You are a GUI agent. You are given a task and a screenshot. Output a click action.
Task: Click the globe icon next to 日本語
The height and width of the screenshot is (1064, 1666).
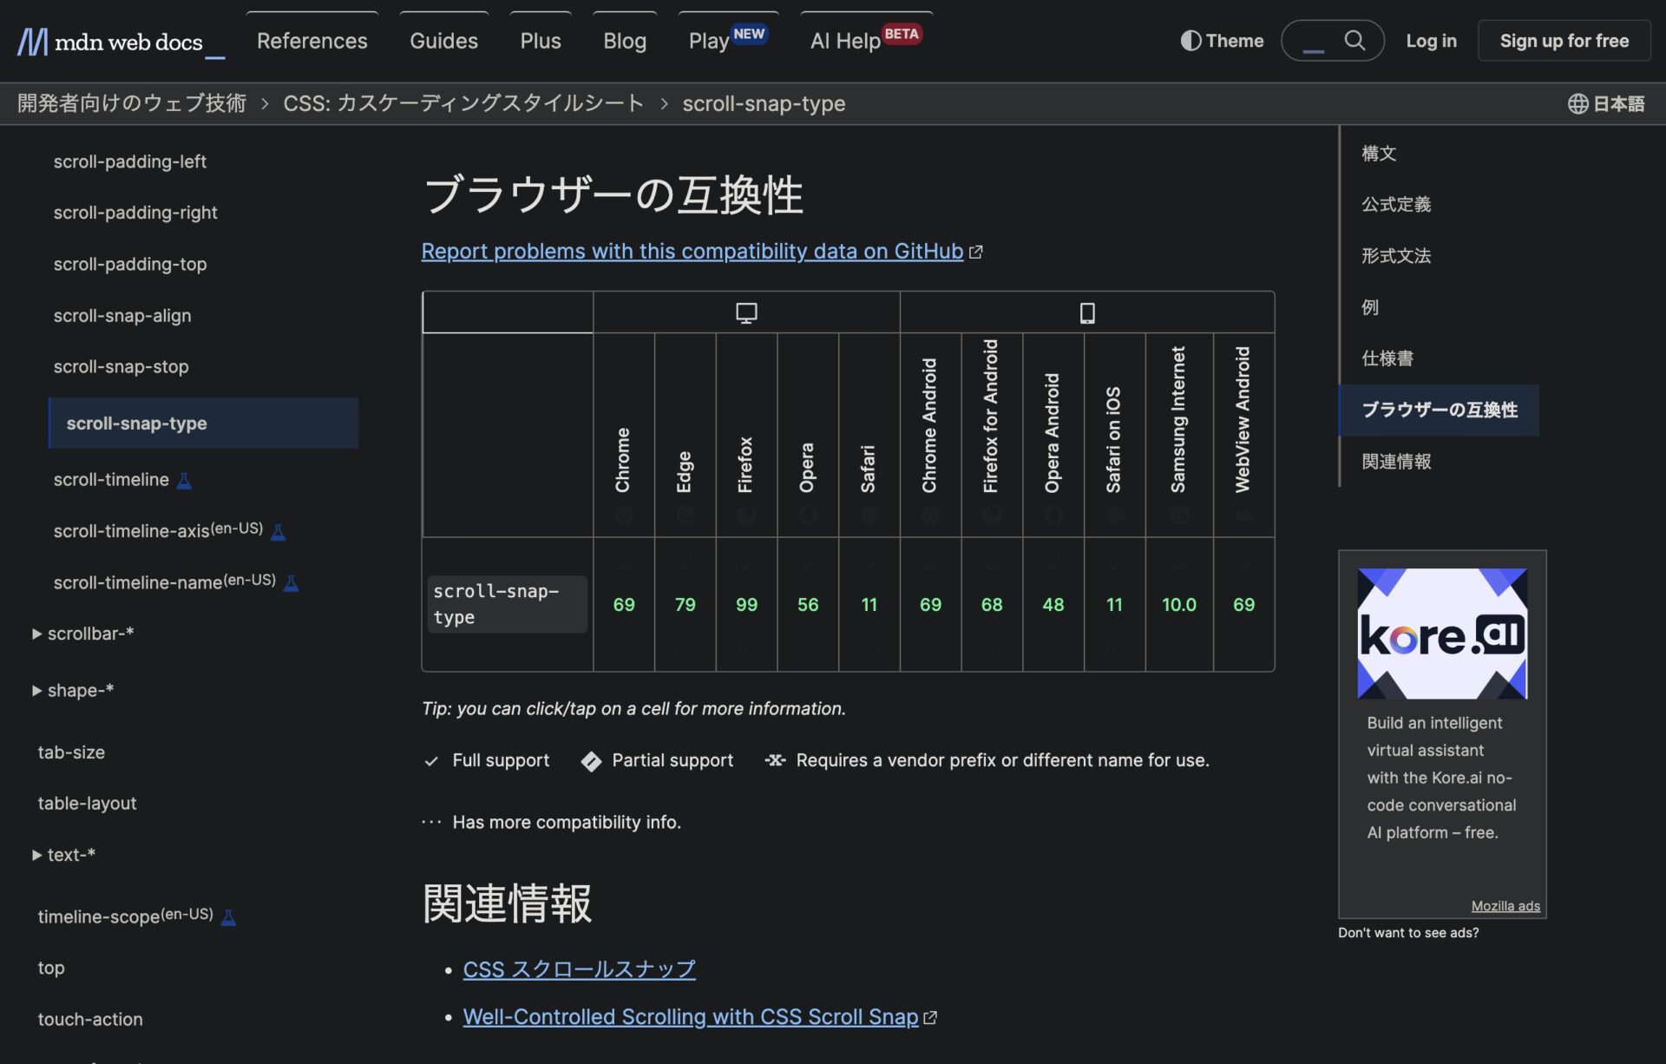click(x=1577, y=103)
